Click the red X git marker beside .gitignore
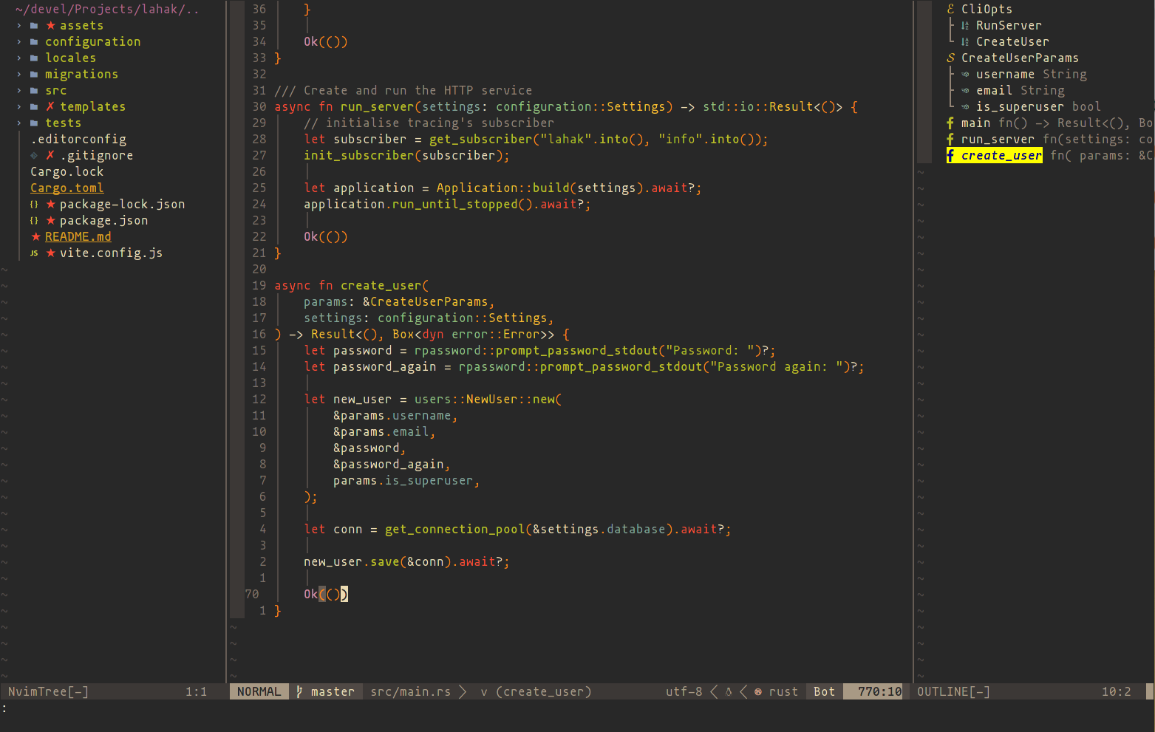 click(50, 156)
